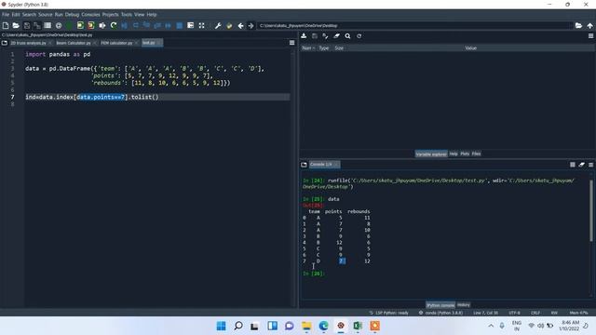596x335 pixels.
Task: Switch to the 2D truss analysis.py tab
Action: pyautogui.click(x=28, y=43)
